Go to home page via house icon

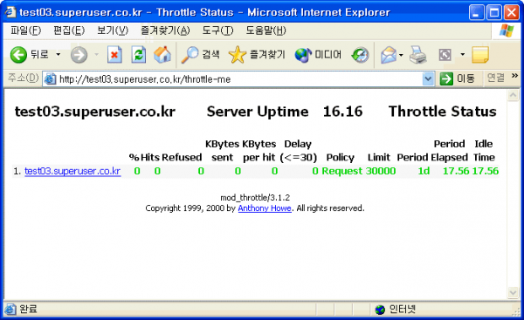click(162, 54)
